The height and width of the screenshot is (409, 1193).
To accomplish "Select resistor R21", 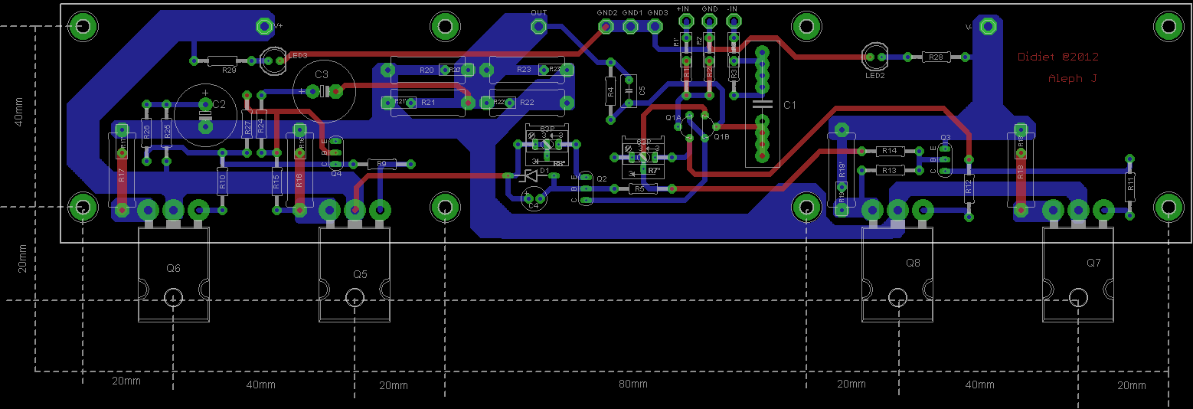I will [427, 102].
